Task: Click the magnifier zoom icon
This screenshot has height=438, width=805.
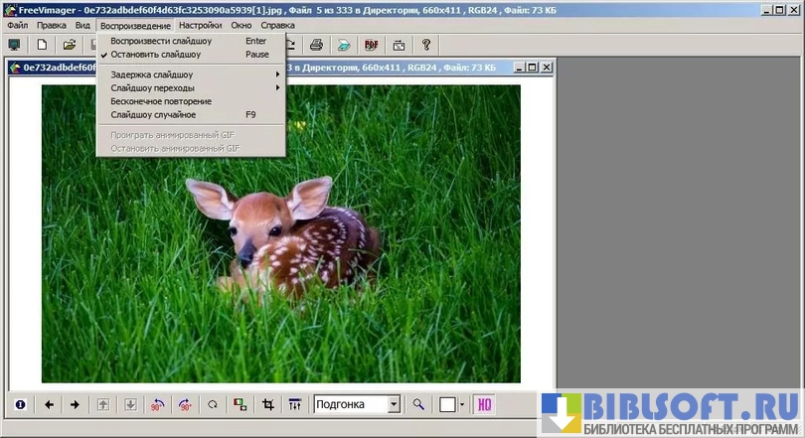Action: pyautogui.click(x=419, y=404)
